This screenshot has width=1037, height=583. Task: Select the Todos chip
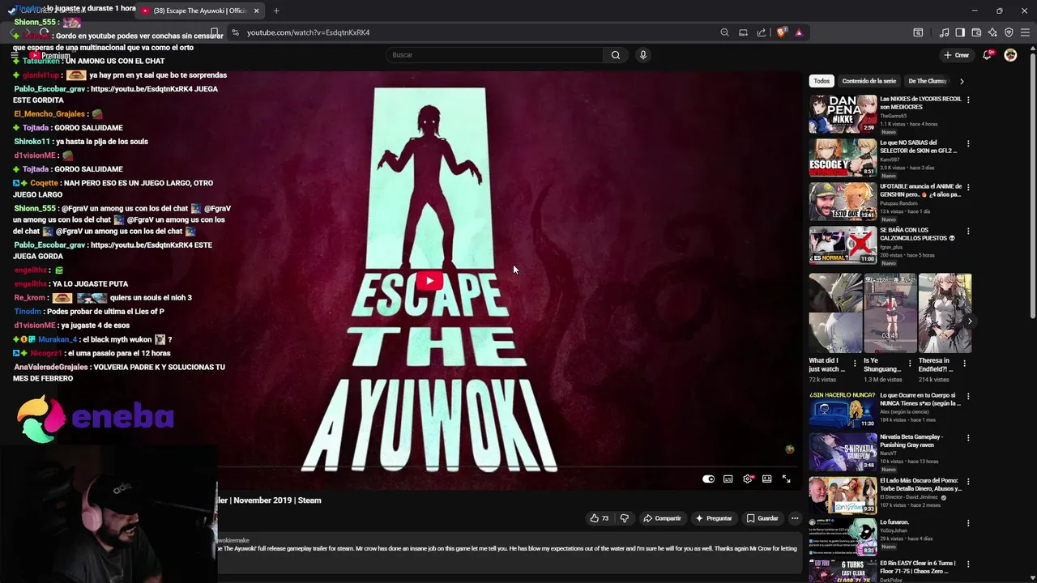pyautogui.click(x=821, y=81)
